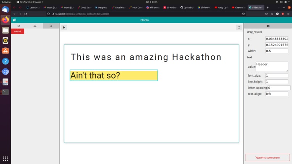Edit the y position field
The width and height of the screenshot is (292, 164).
276,45
